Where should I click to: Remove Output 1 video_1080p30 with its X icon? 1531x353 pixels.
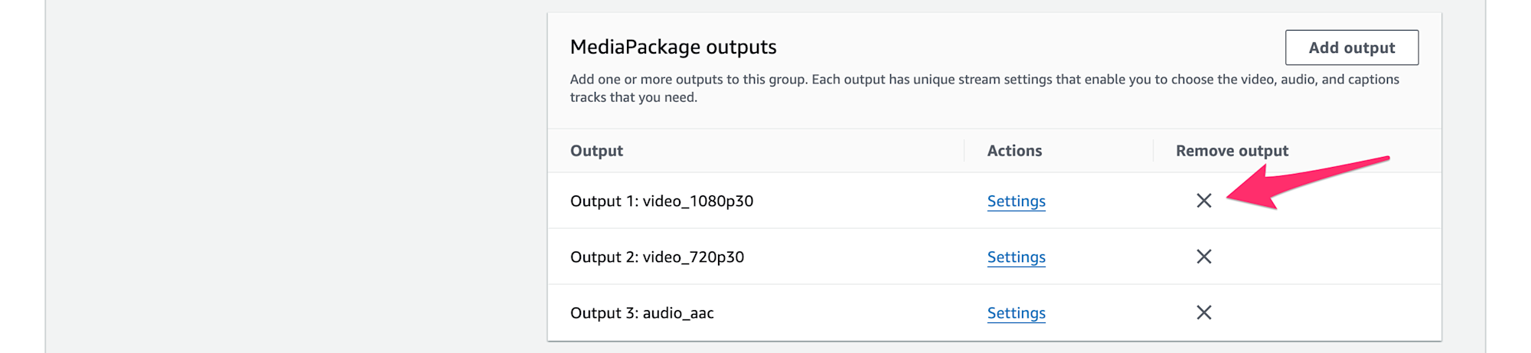click(1204, 201)
